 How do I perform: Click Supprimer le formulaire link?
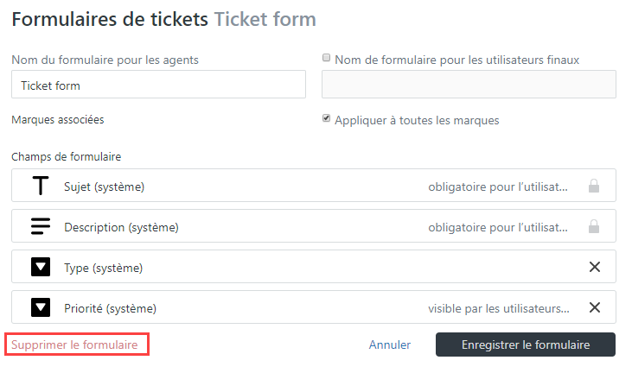74,345
